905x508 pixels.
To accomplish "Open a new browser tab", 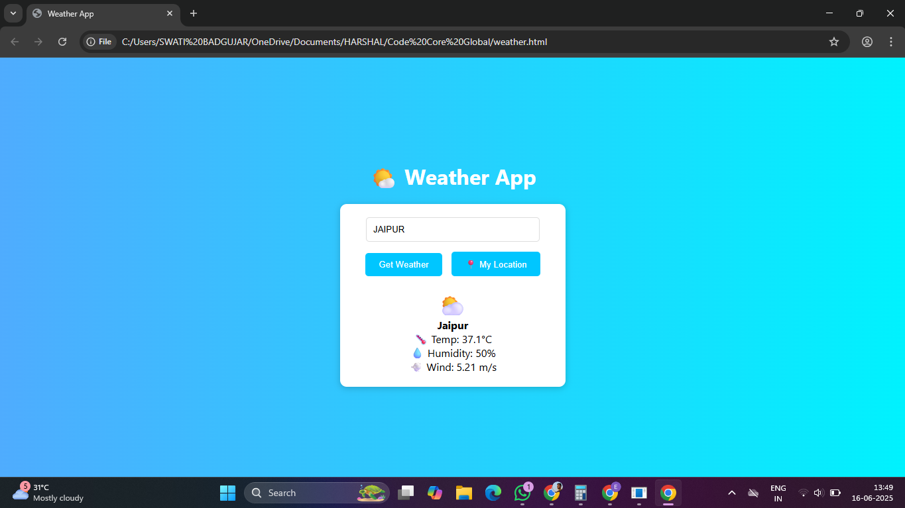I will click(x=194, y=13).
